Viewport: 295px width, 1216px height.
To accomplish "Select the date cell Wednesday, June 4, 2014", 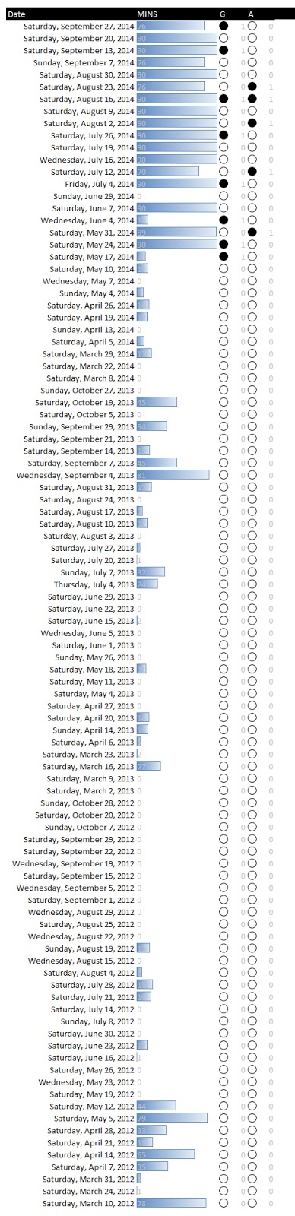I will [x=87, y=220].
